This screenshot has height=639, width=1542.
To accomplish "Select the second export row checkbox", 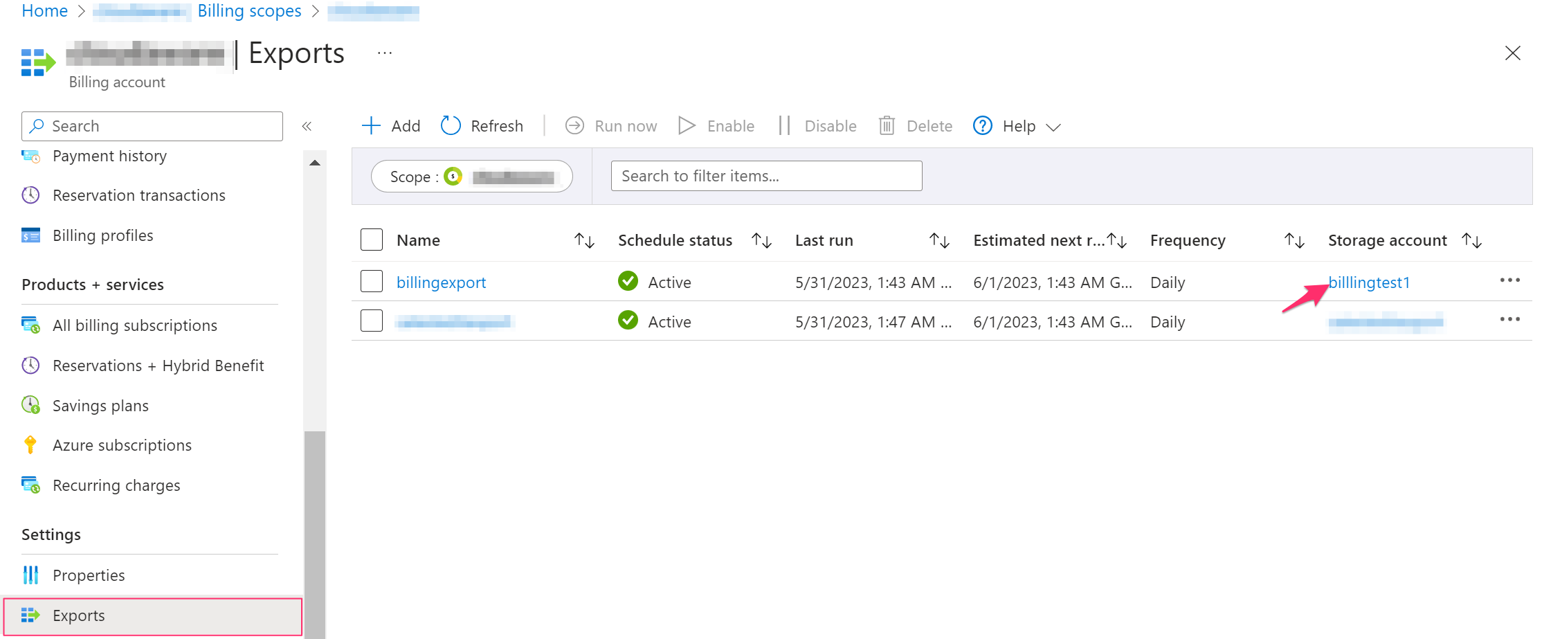I will (372, 321).
